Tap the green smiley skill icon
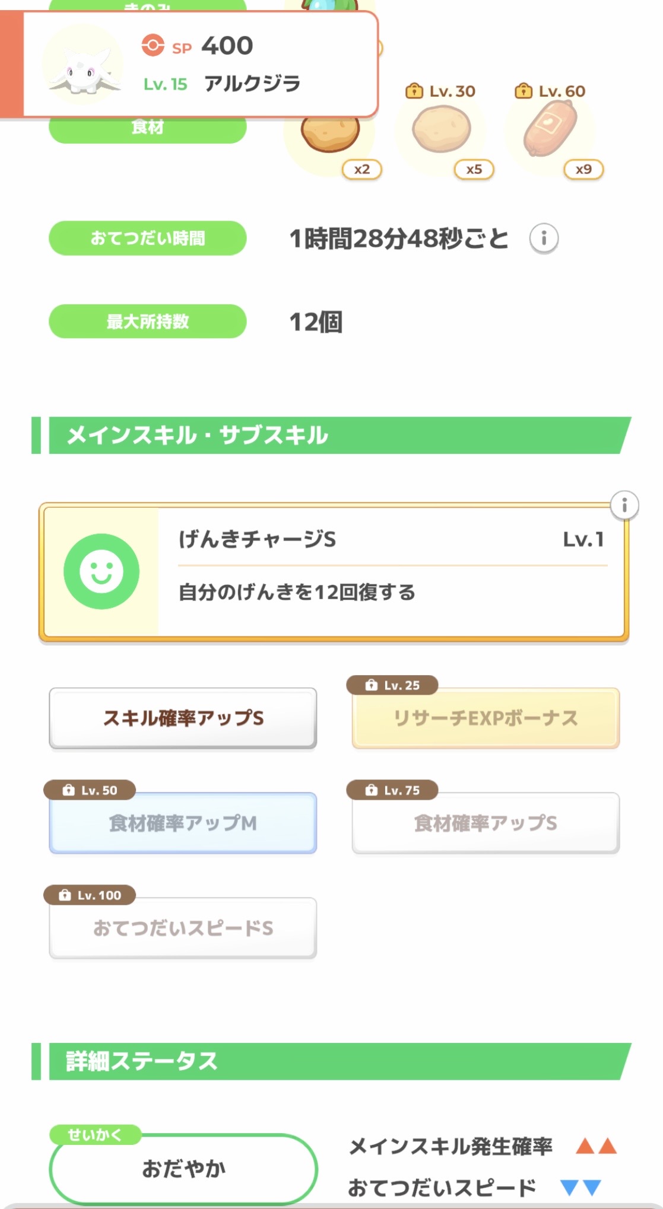Screen dimensions: 663x1209 coord(101,571)
